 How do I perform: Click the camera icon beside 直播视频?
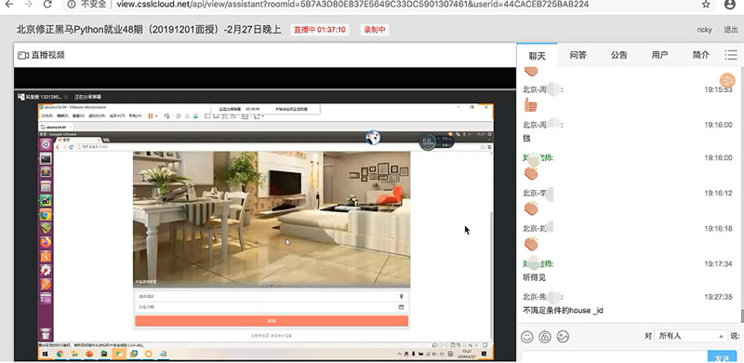23,55
